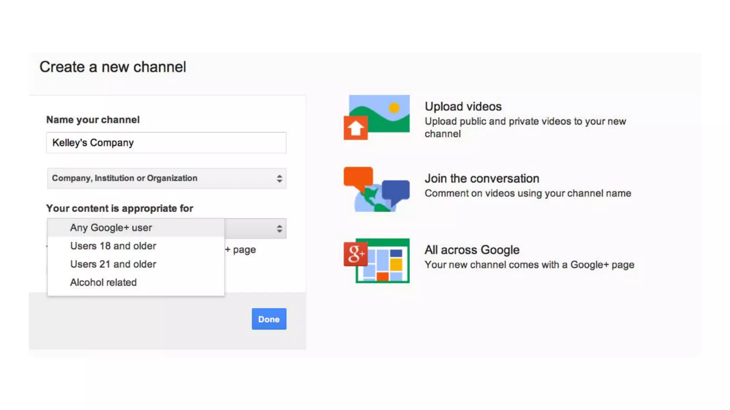Click the arrows on the category dropdown
The width and height of the screenshot is (730, 410).
tap(279, 179)
